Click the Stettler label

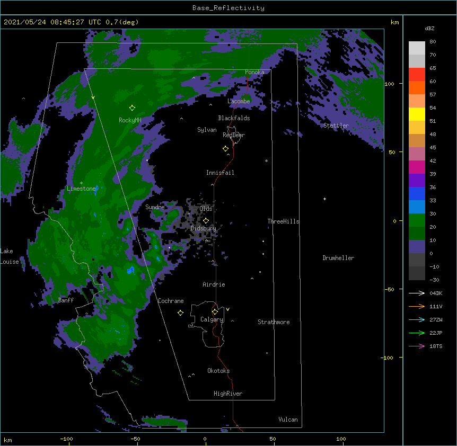coord(336,126)
